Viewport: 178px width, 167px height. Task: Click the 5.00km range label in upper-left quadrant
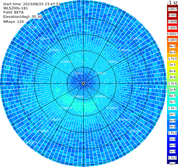[31, 27]
